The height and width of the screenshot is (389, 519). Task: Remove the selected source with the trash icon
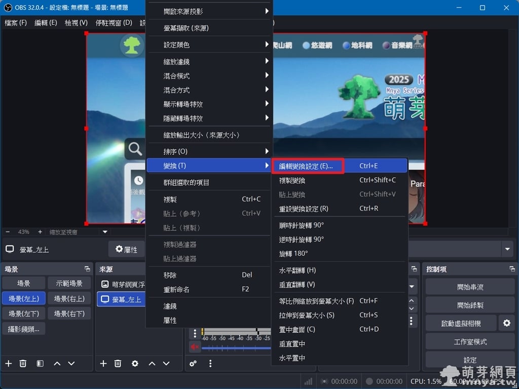(118, 363)
